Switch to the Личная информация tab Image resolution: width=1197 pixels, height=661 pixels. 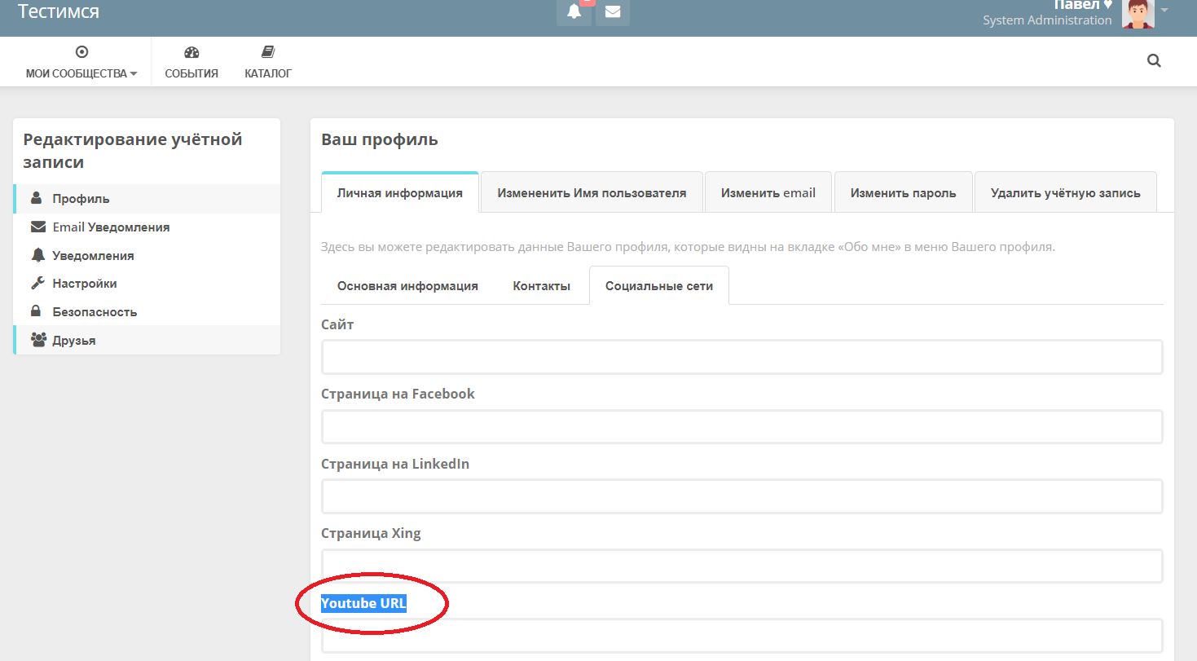pyautogui.click(x=400, y=193)
